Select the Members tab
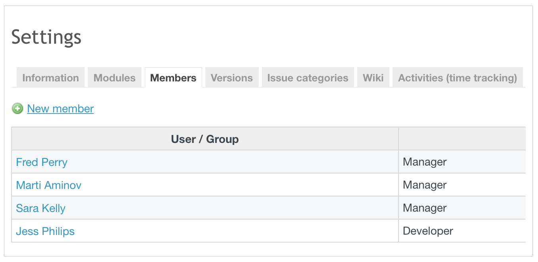This screenshot has height=262, width=538. (x=173, y=78)
